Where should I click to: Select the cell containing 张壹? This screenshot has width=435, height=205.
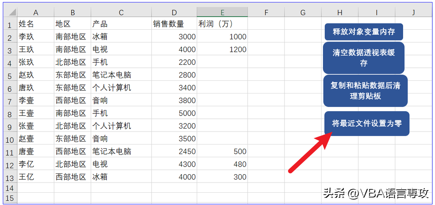36,126
